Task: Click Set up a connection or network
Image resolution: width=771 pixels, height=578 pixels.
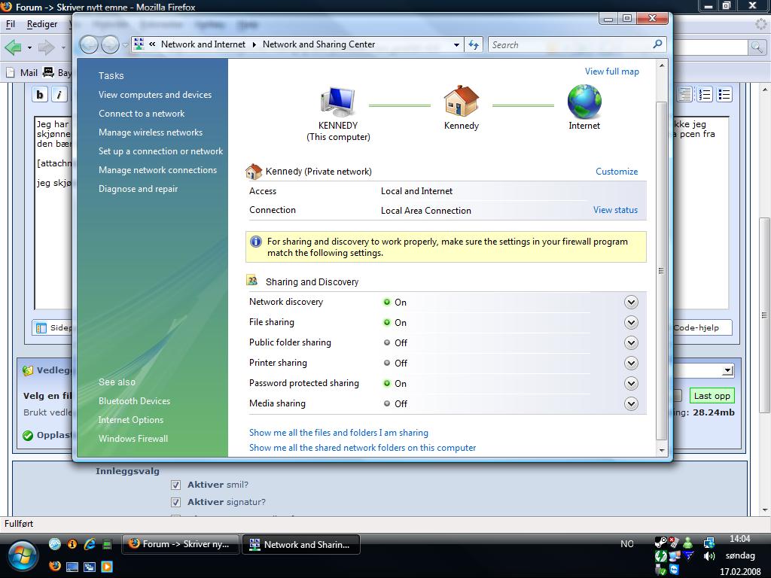Action: [161, 151]
